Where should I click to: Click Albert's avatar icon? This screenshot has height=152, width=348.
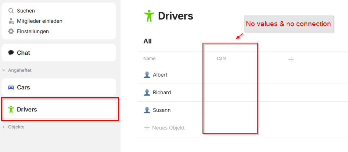pyautogui.click(x=147, y=75)
